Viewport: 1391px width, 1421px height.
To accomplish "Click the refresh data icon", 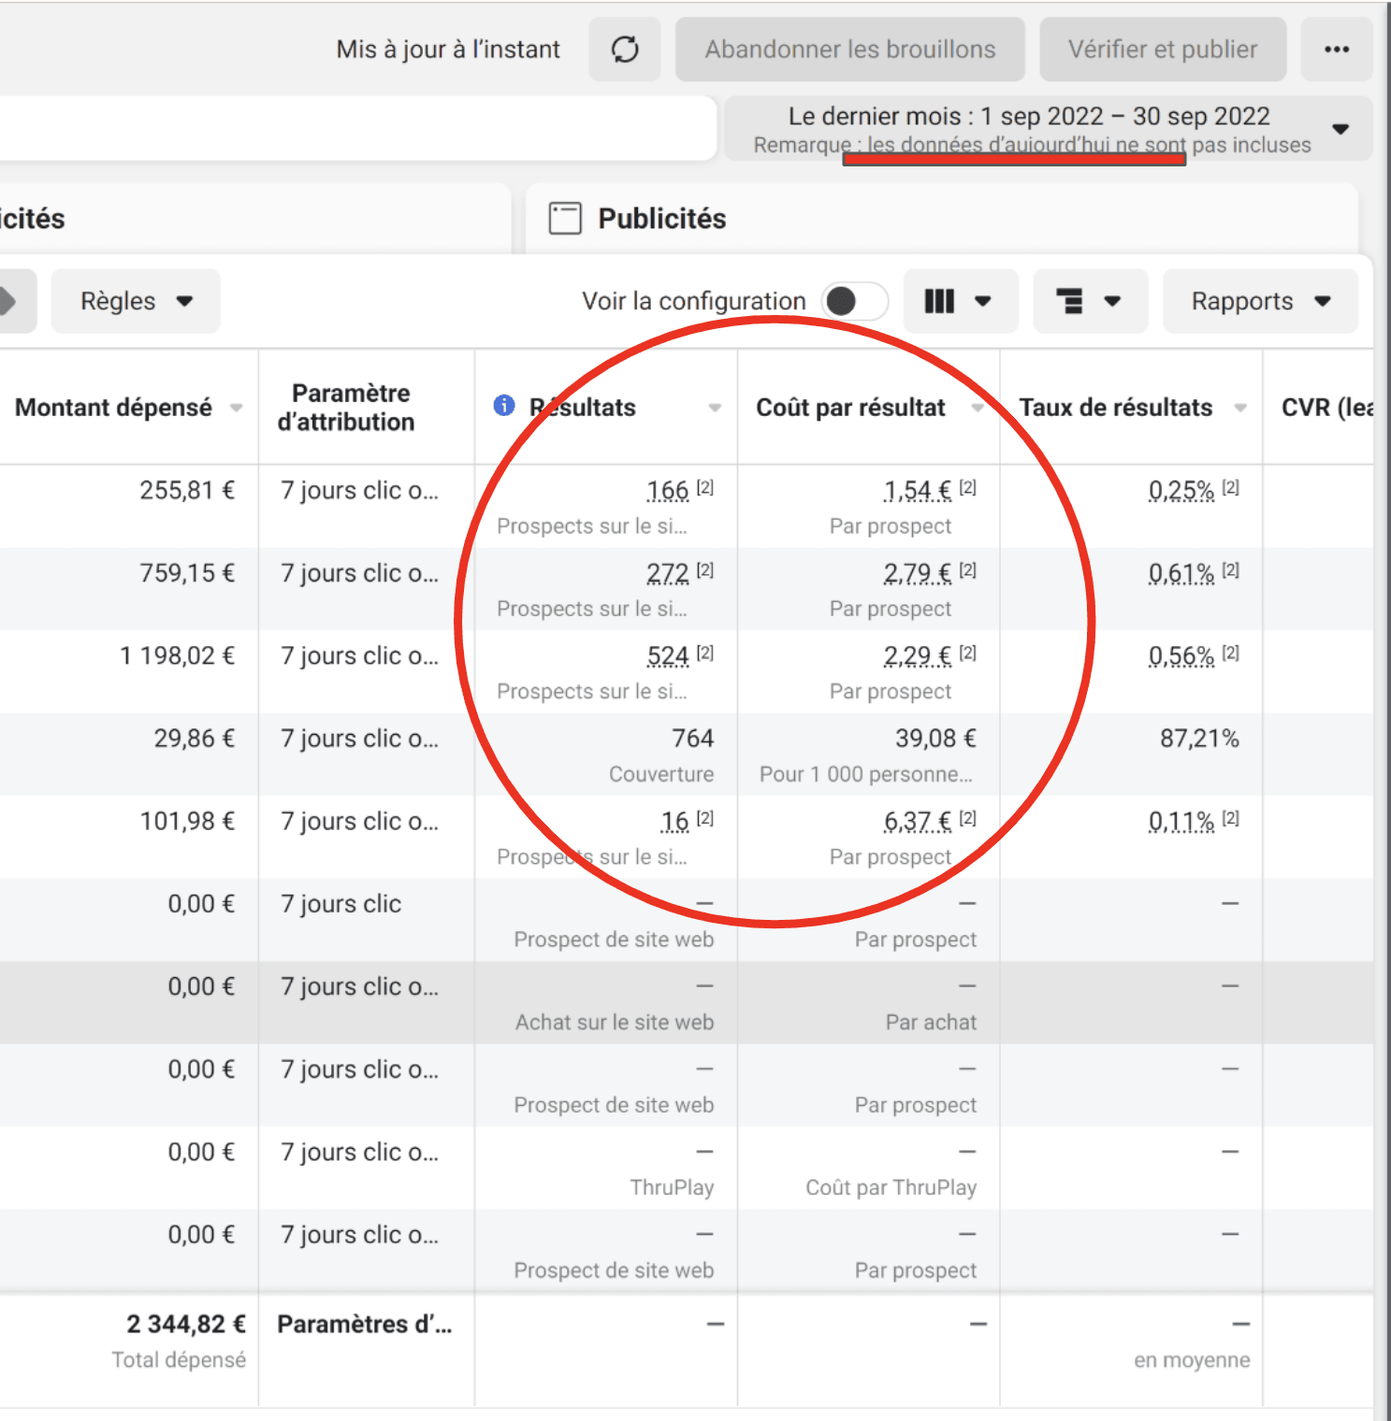I will 625,50.
